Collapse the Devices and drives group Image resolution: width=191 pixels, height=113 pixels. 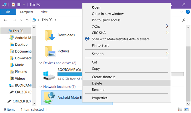40,63
